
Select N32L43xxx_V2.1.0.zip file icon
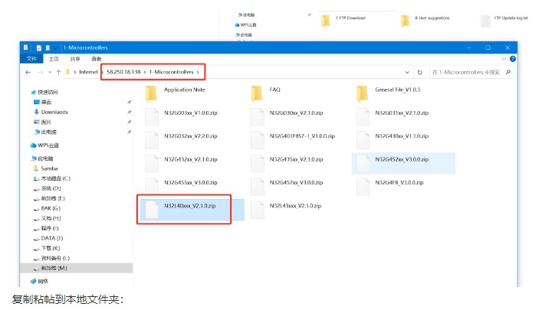258,210
